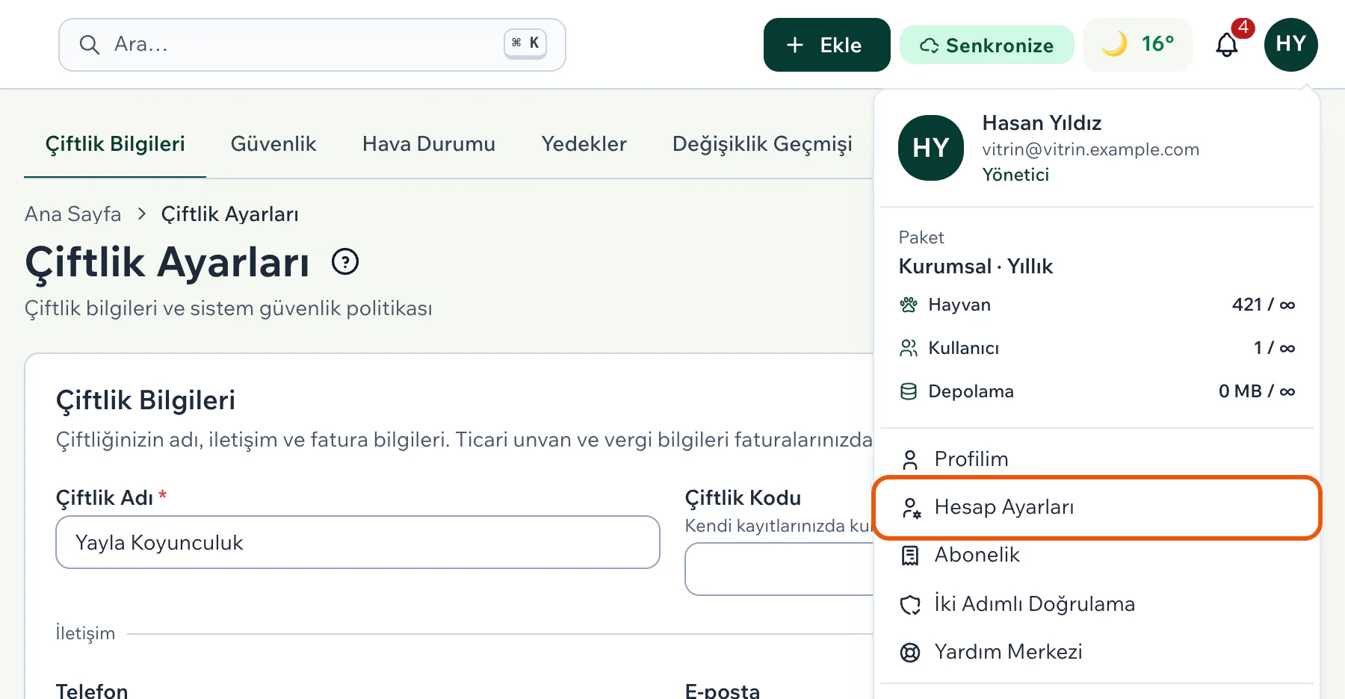Image resolution: width=1345 pixels, height=699 pixels.
Task: Click the Depolama database icon
Action: 909,391
